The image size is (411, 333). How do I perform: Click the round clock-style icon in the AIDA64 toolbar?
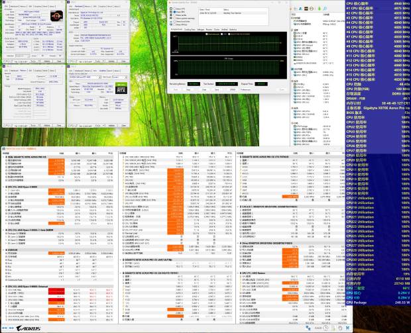[x=312, y=9]
